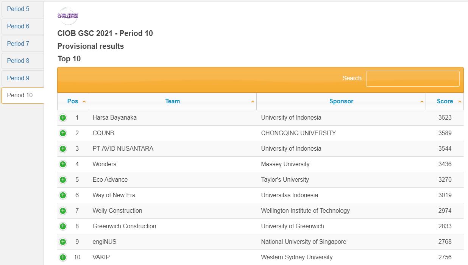
Task: Click the sponsor CHONGQING UNIVERSITY
Action: (298, 133)
